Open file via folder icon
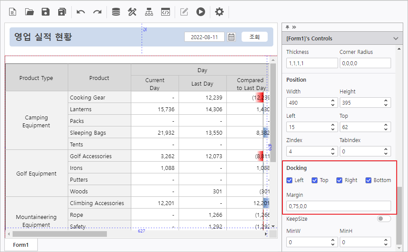 [x=29, y=12]
